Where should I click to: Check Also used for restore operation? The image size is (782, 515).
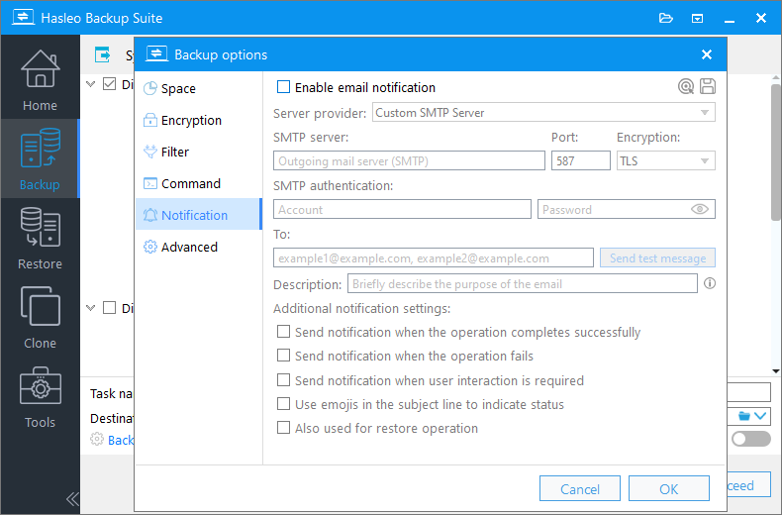click(283, 428)
